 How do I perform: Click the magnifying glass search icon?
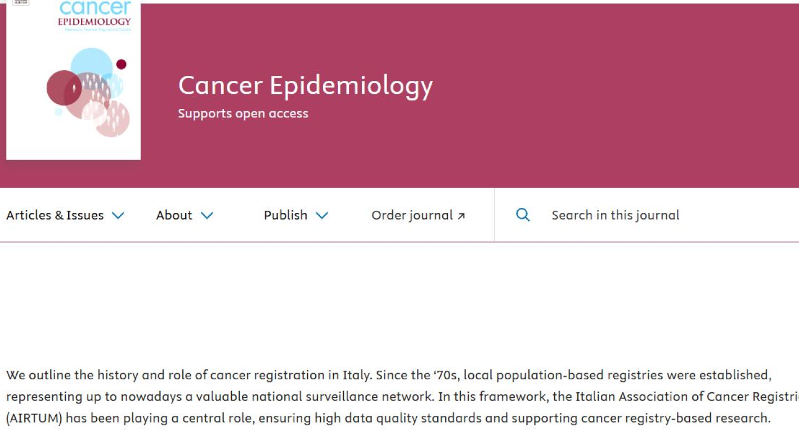click(523, 215)
